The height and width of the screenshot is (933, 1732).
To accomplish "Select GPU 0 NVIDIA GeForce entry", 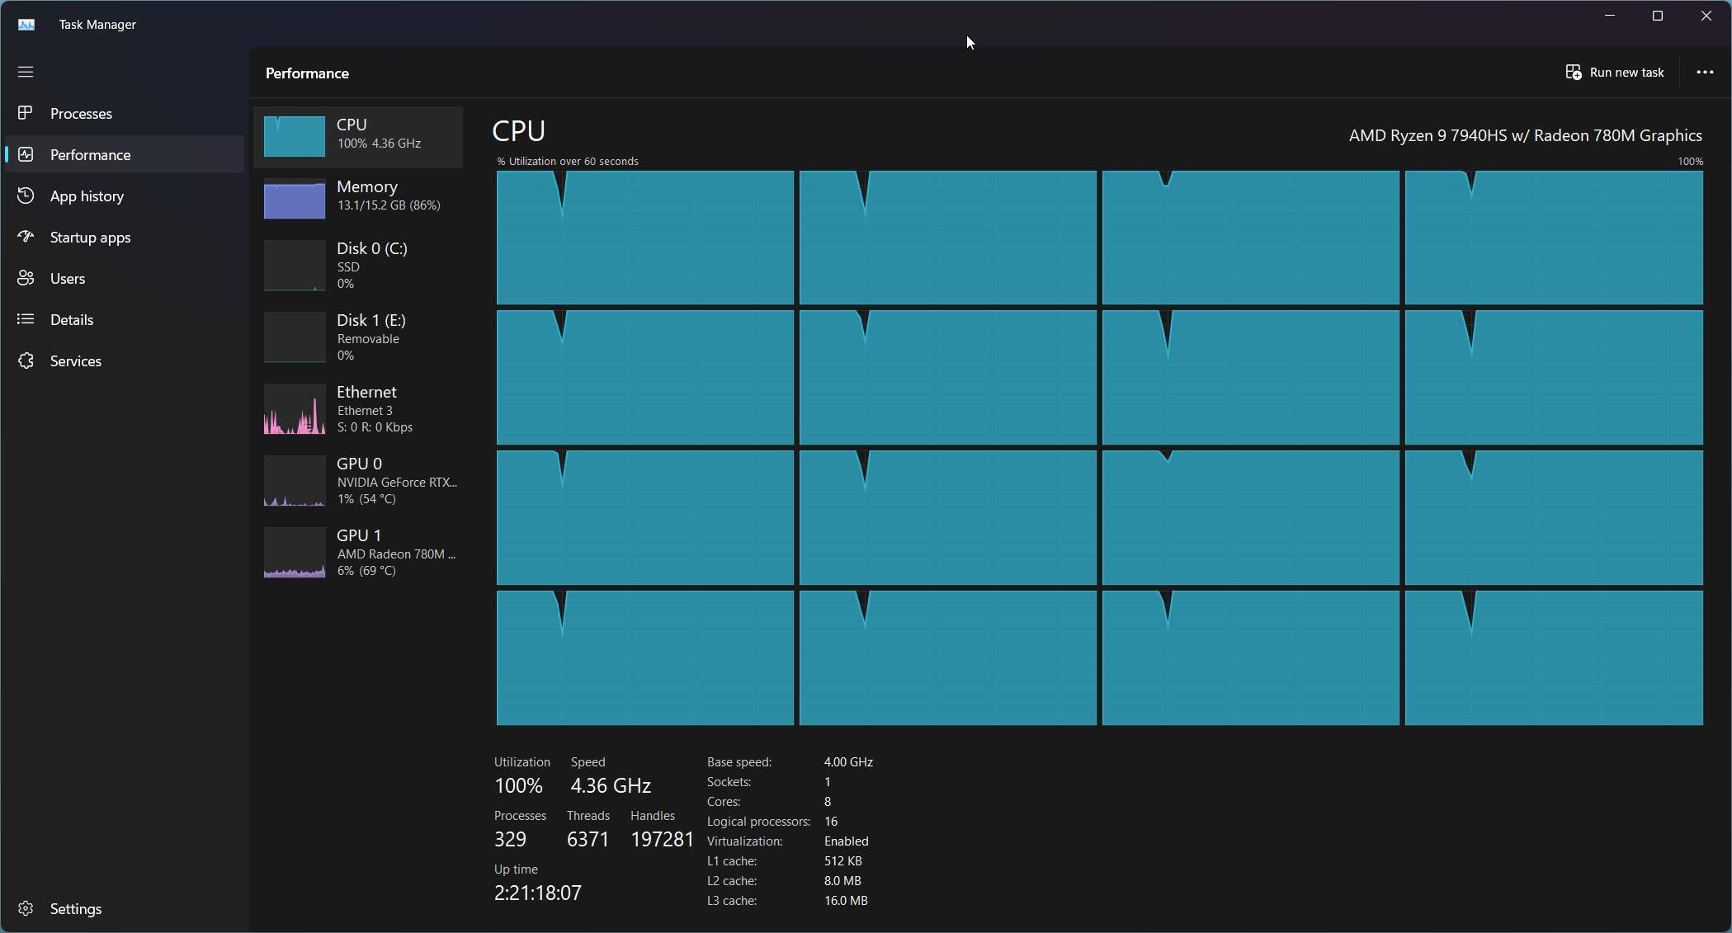I will 358,481.
